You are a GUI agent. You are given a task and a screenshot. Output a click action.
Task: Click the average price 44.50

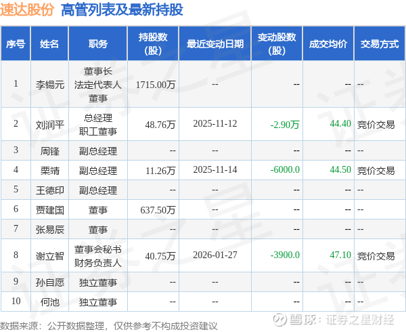340,170
